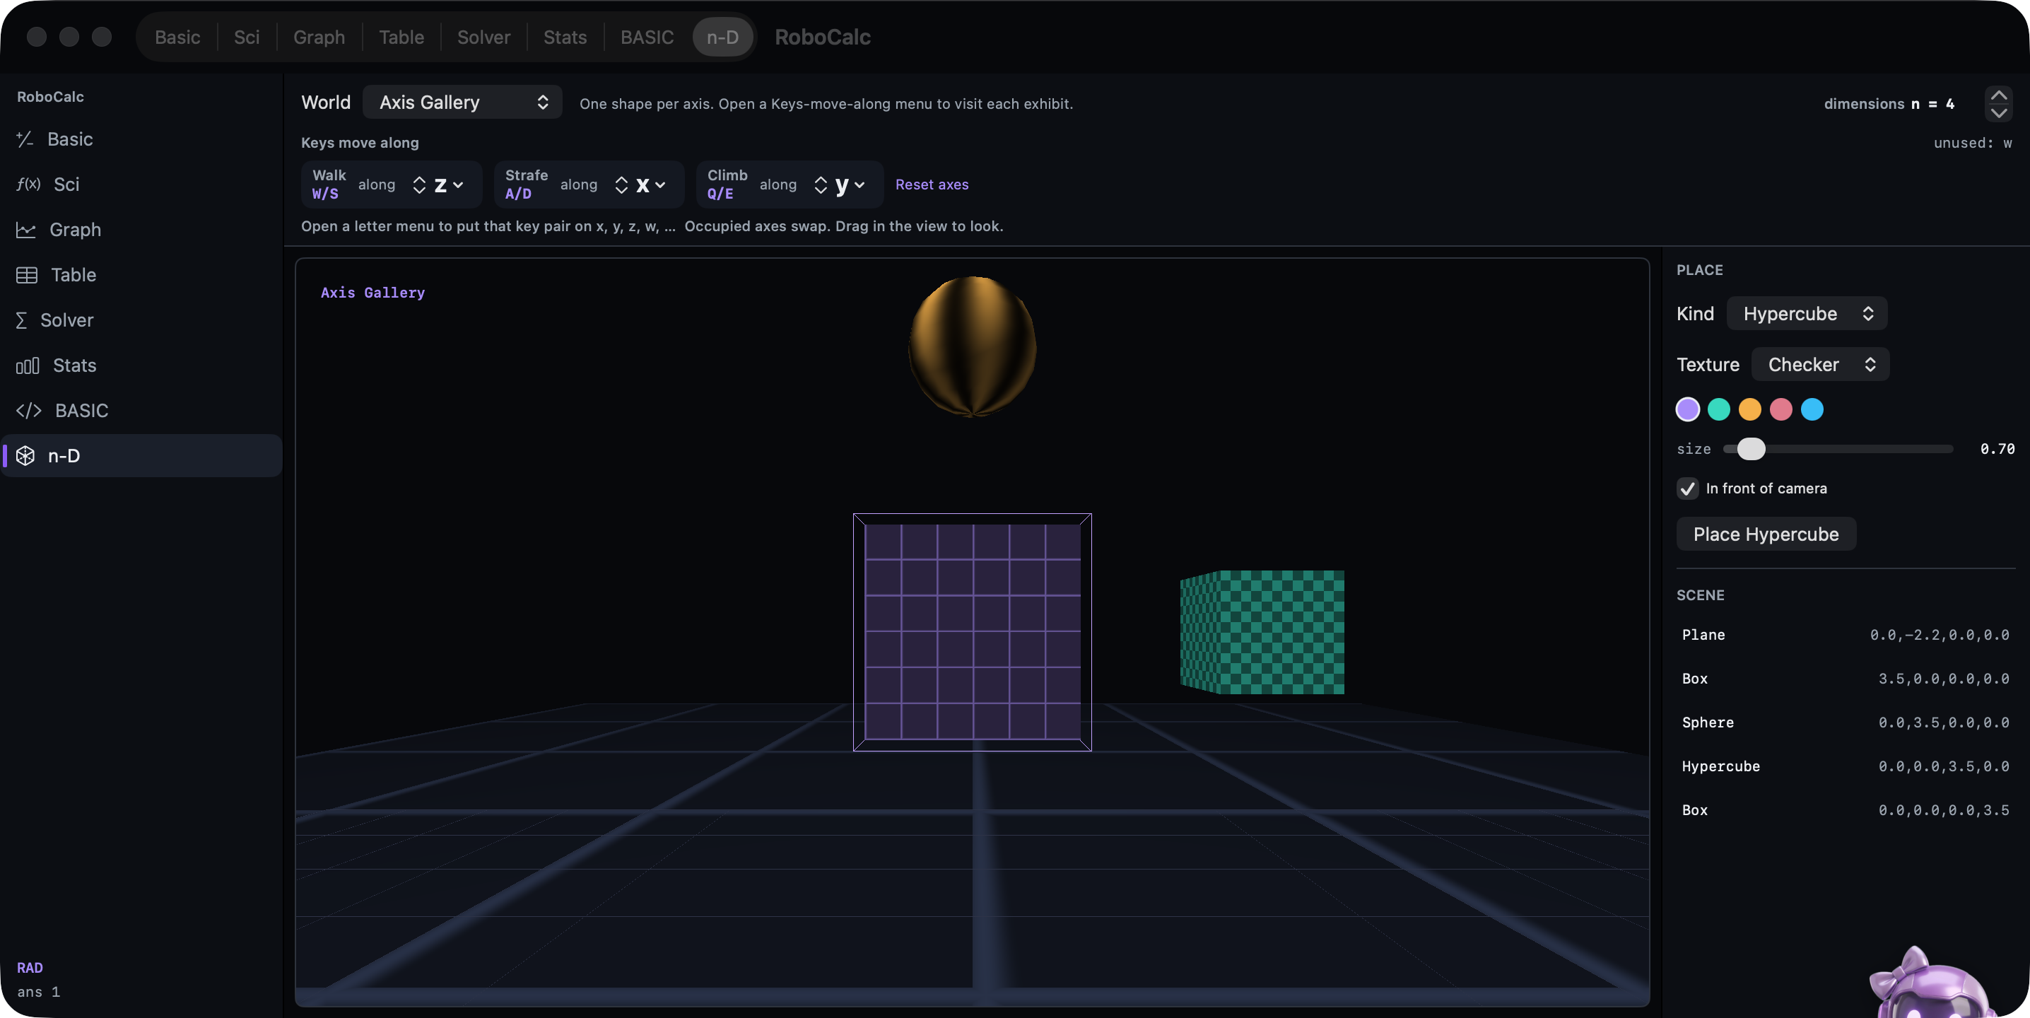Toggle the In front of camera checkbox

tap(1687, 488)
